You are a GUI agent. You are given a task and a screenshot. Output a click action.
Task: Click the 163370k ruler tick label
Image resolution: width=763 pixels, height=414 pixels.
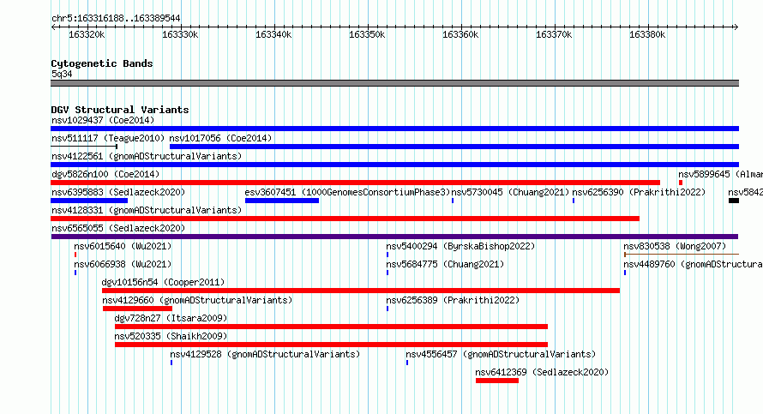pyautogui.click(x=554, y=34)
